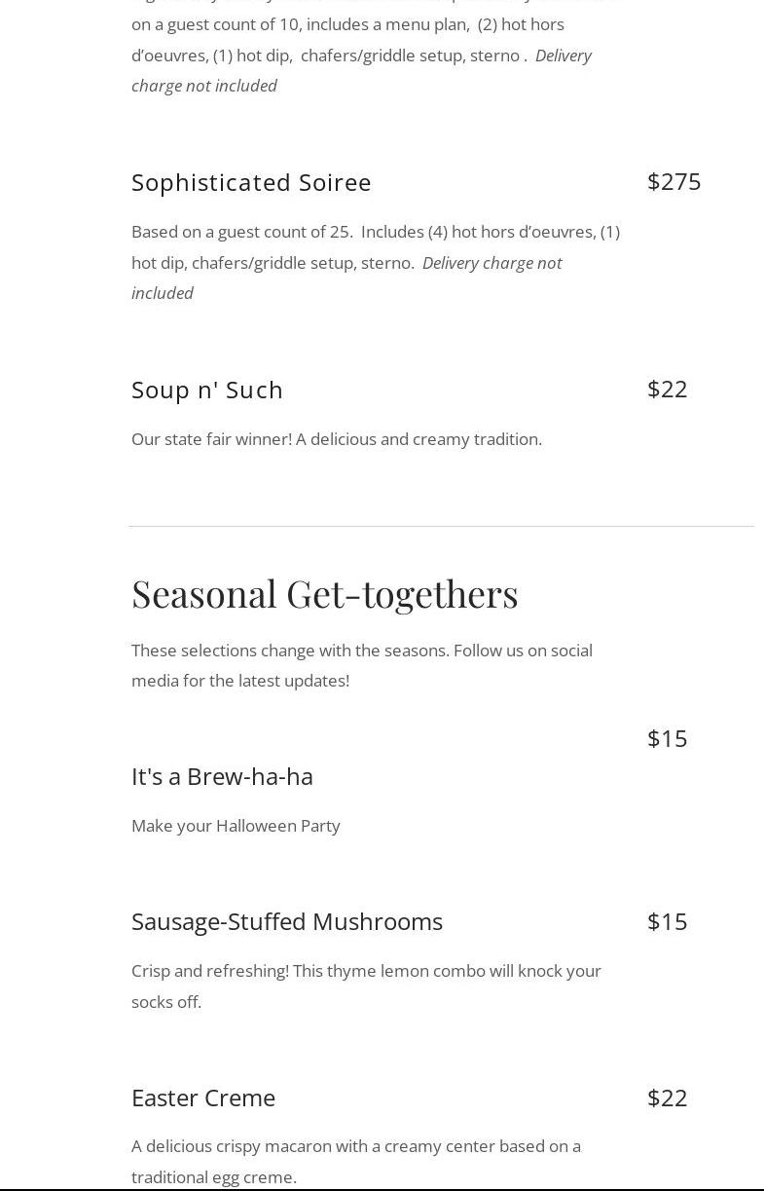Viewport: 764px width, 1191px height.
Task: Click the divider line above Seasonal Get-togethers
Action: click(441, 526)
